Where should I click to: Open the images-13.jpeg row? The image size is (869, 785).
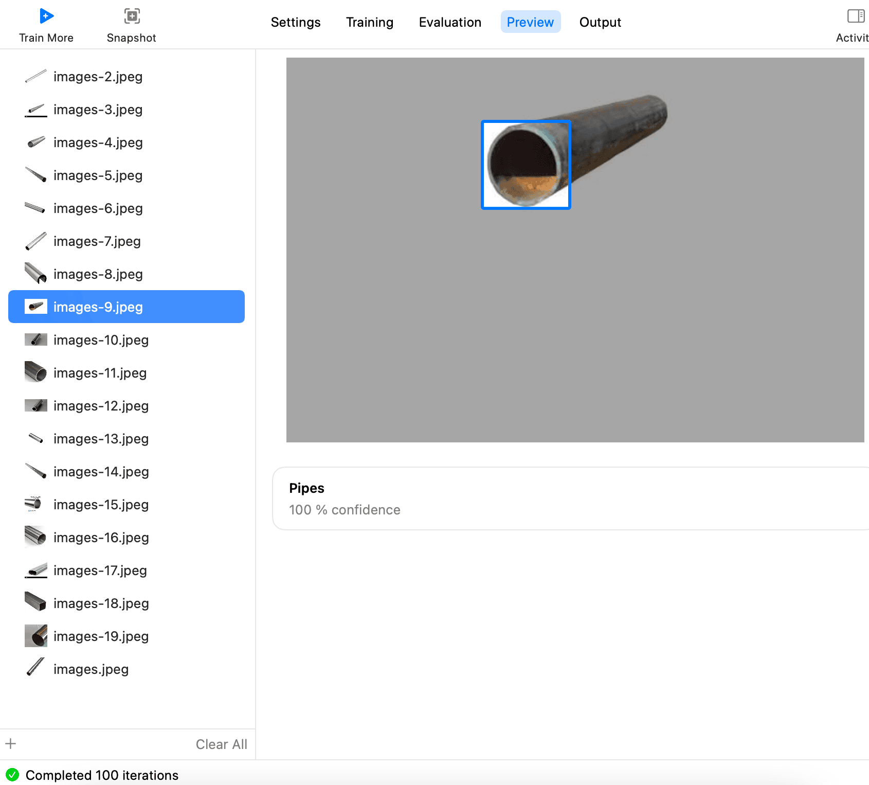[x=126, y=438]
